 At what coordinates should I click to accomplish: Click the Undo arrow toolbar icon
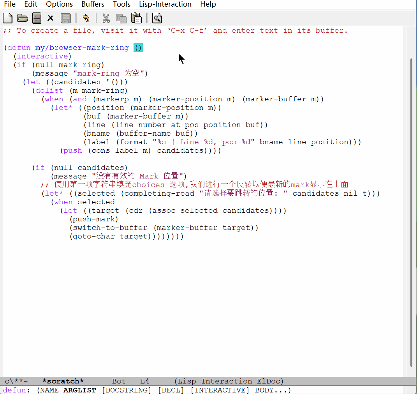[x=86, y=18]
